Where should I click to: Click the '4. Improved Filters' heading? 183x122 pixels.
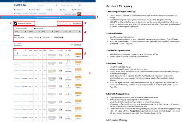tap(114, 63)
